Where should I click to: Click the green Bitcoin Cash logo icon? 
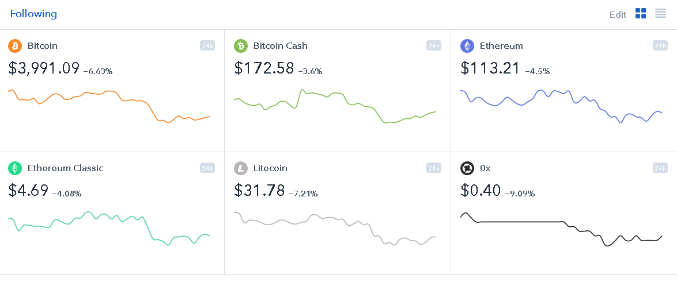tap(241, 45)
